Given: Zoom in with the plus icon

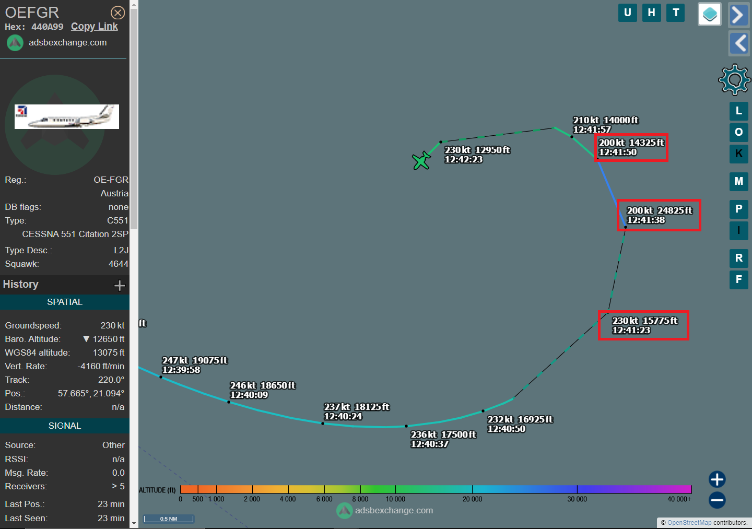Looking at the screenshot, I should click(x=717, y=479).
